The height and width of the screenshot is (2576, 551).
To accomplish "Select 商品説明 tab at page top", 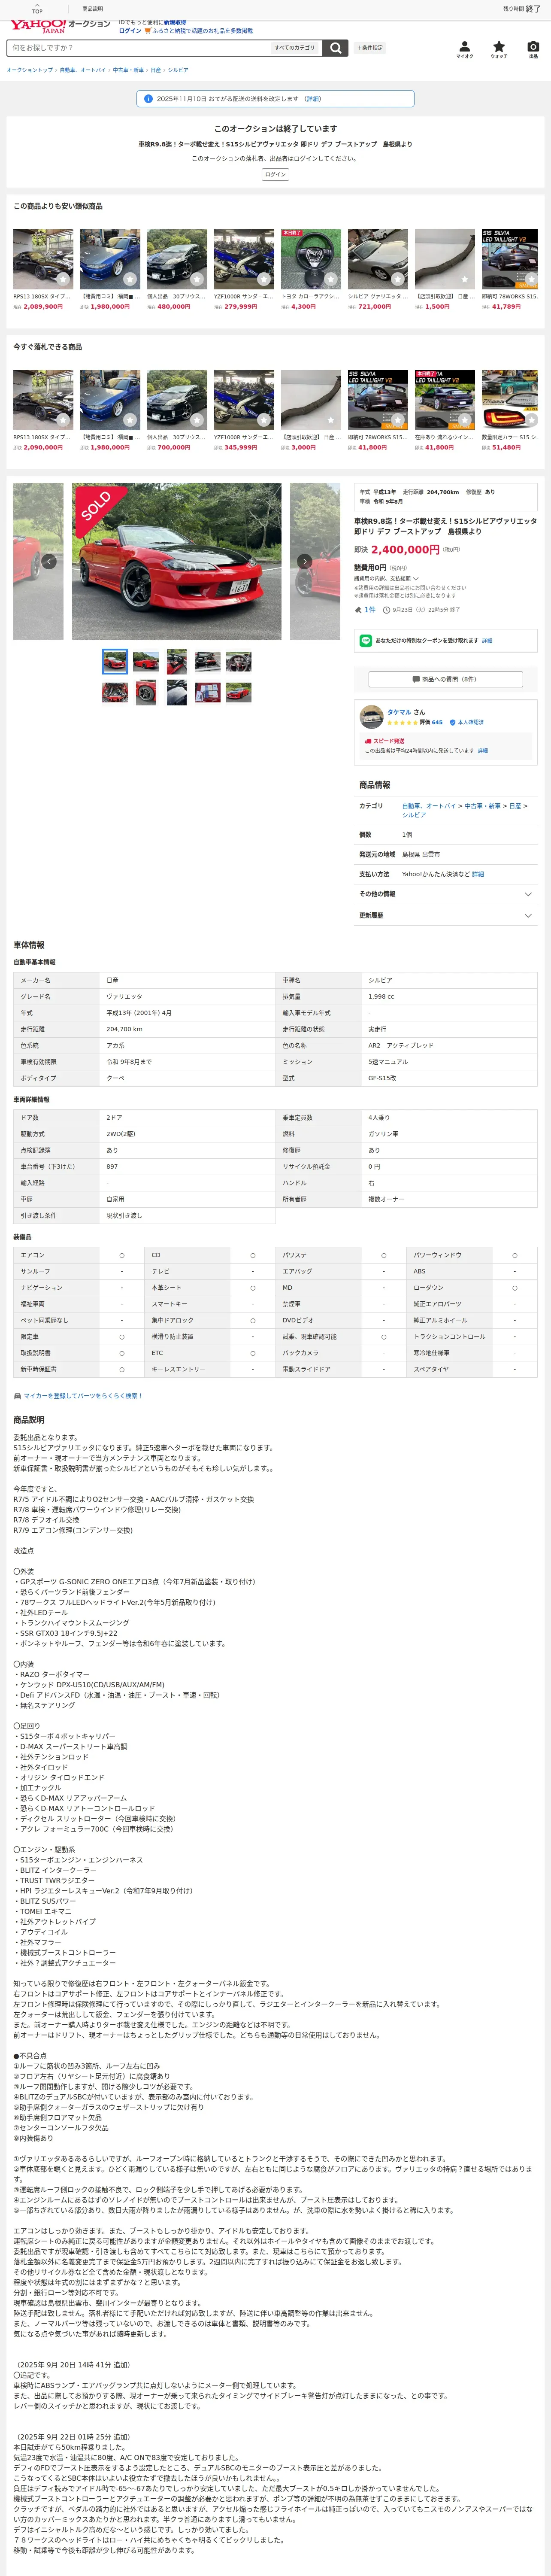I will pos(92,9).
